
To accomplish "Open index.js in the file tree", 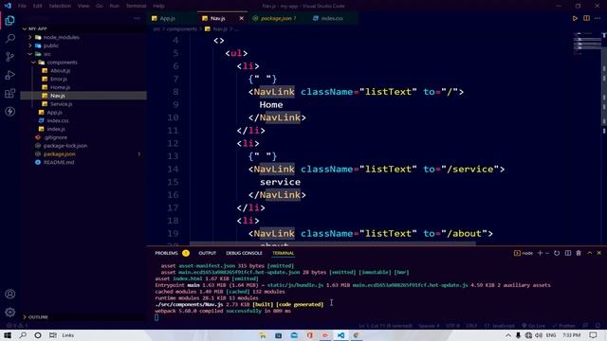I will click(x=56, y=129).
